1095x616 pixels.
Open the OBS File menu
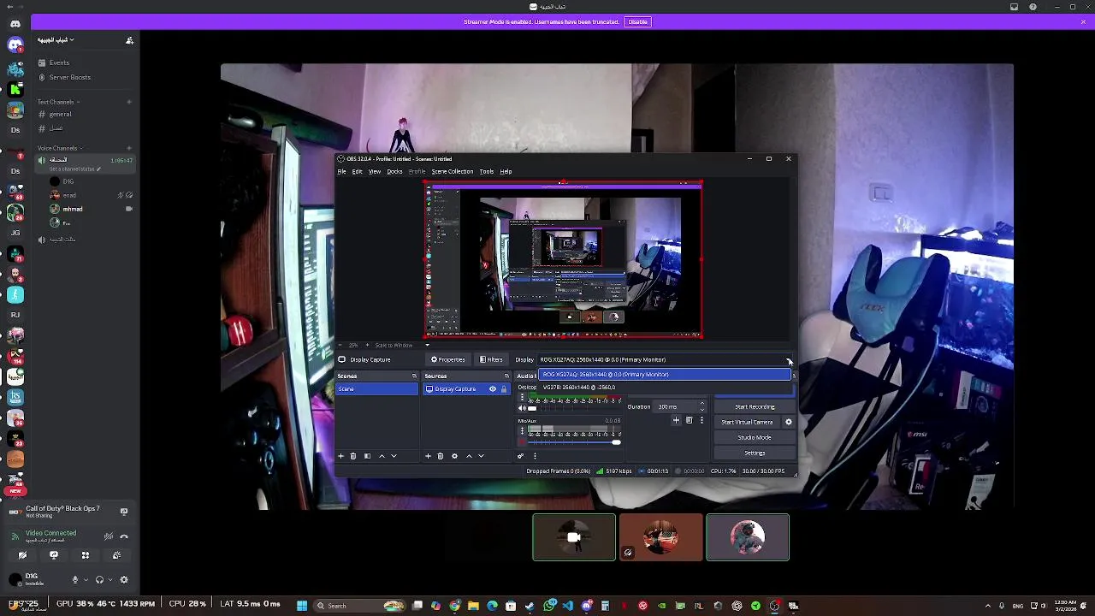pyautogui.click(x=341, y=171)
